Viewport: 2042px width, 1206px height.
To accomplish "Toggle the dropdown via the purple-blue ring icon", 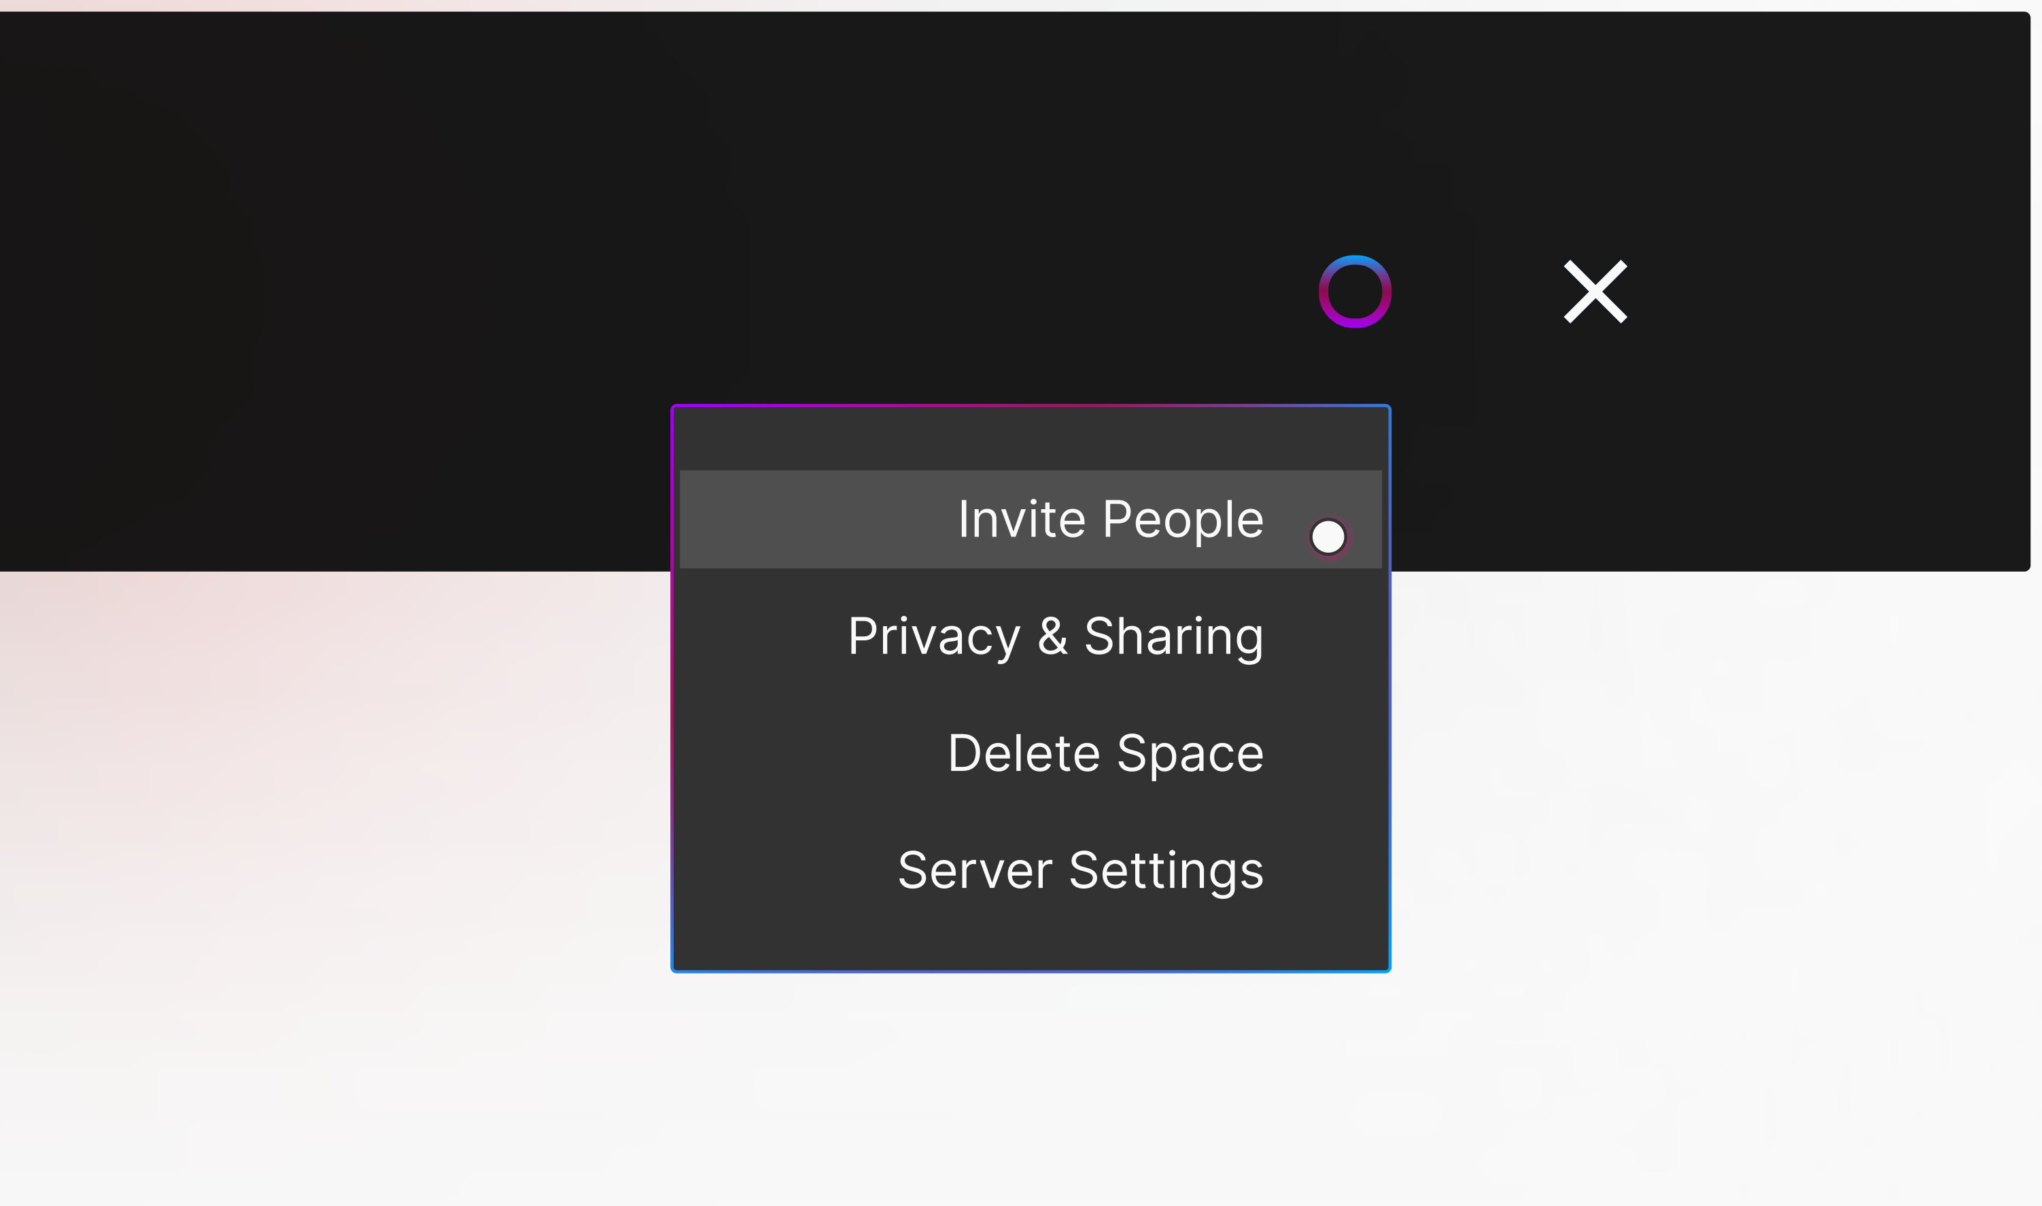I will click(x=1355, y=292).
